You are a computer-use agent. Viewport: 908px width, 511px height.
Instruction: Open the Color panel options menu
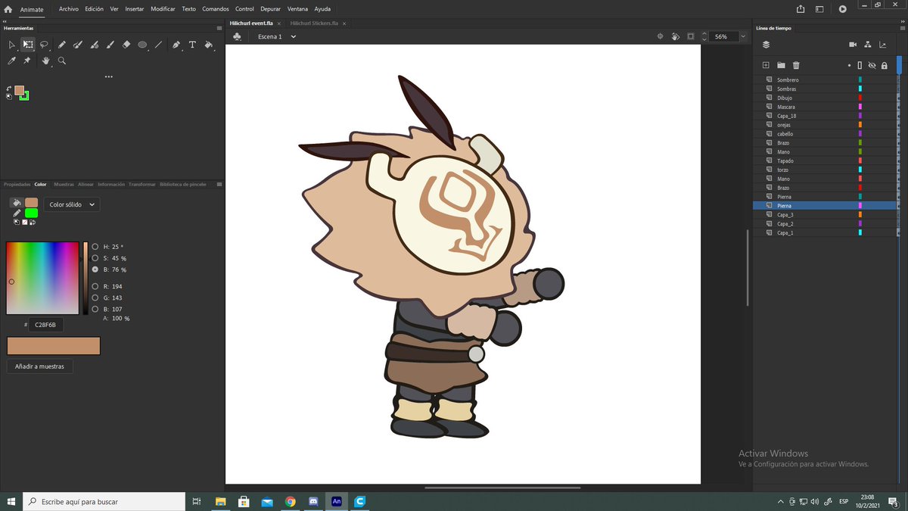(219, 184)
